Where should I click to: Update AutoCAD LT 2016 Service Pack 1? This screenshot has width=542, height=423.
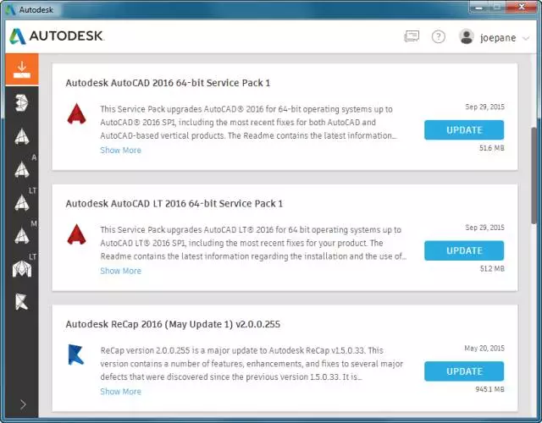coord(463,250)
